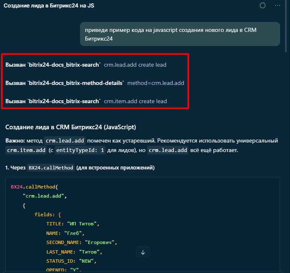
Task: Click the scroll-to-bottom arrow button
Action: [143, 252]
